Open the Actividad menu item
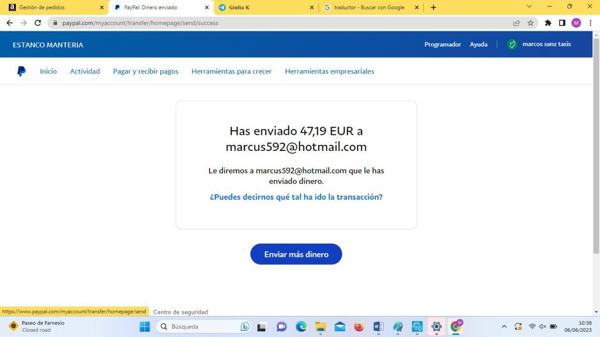This screenshot has width=600, height=337. pos(85,71)
